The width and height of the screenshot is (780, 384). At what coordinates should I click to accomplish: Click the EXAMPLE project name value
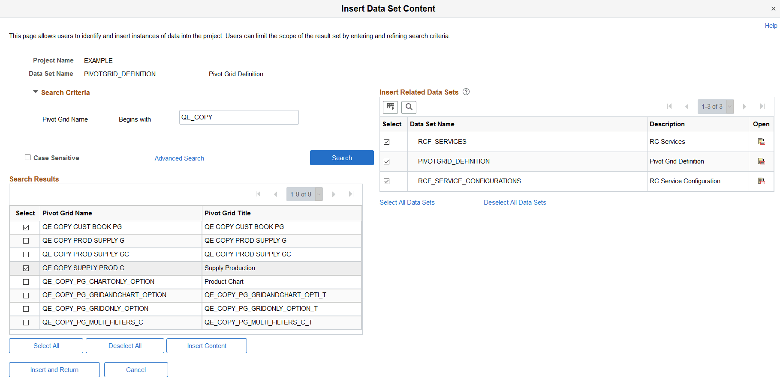(x=98, y=61)
